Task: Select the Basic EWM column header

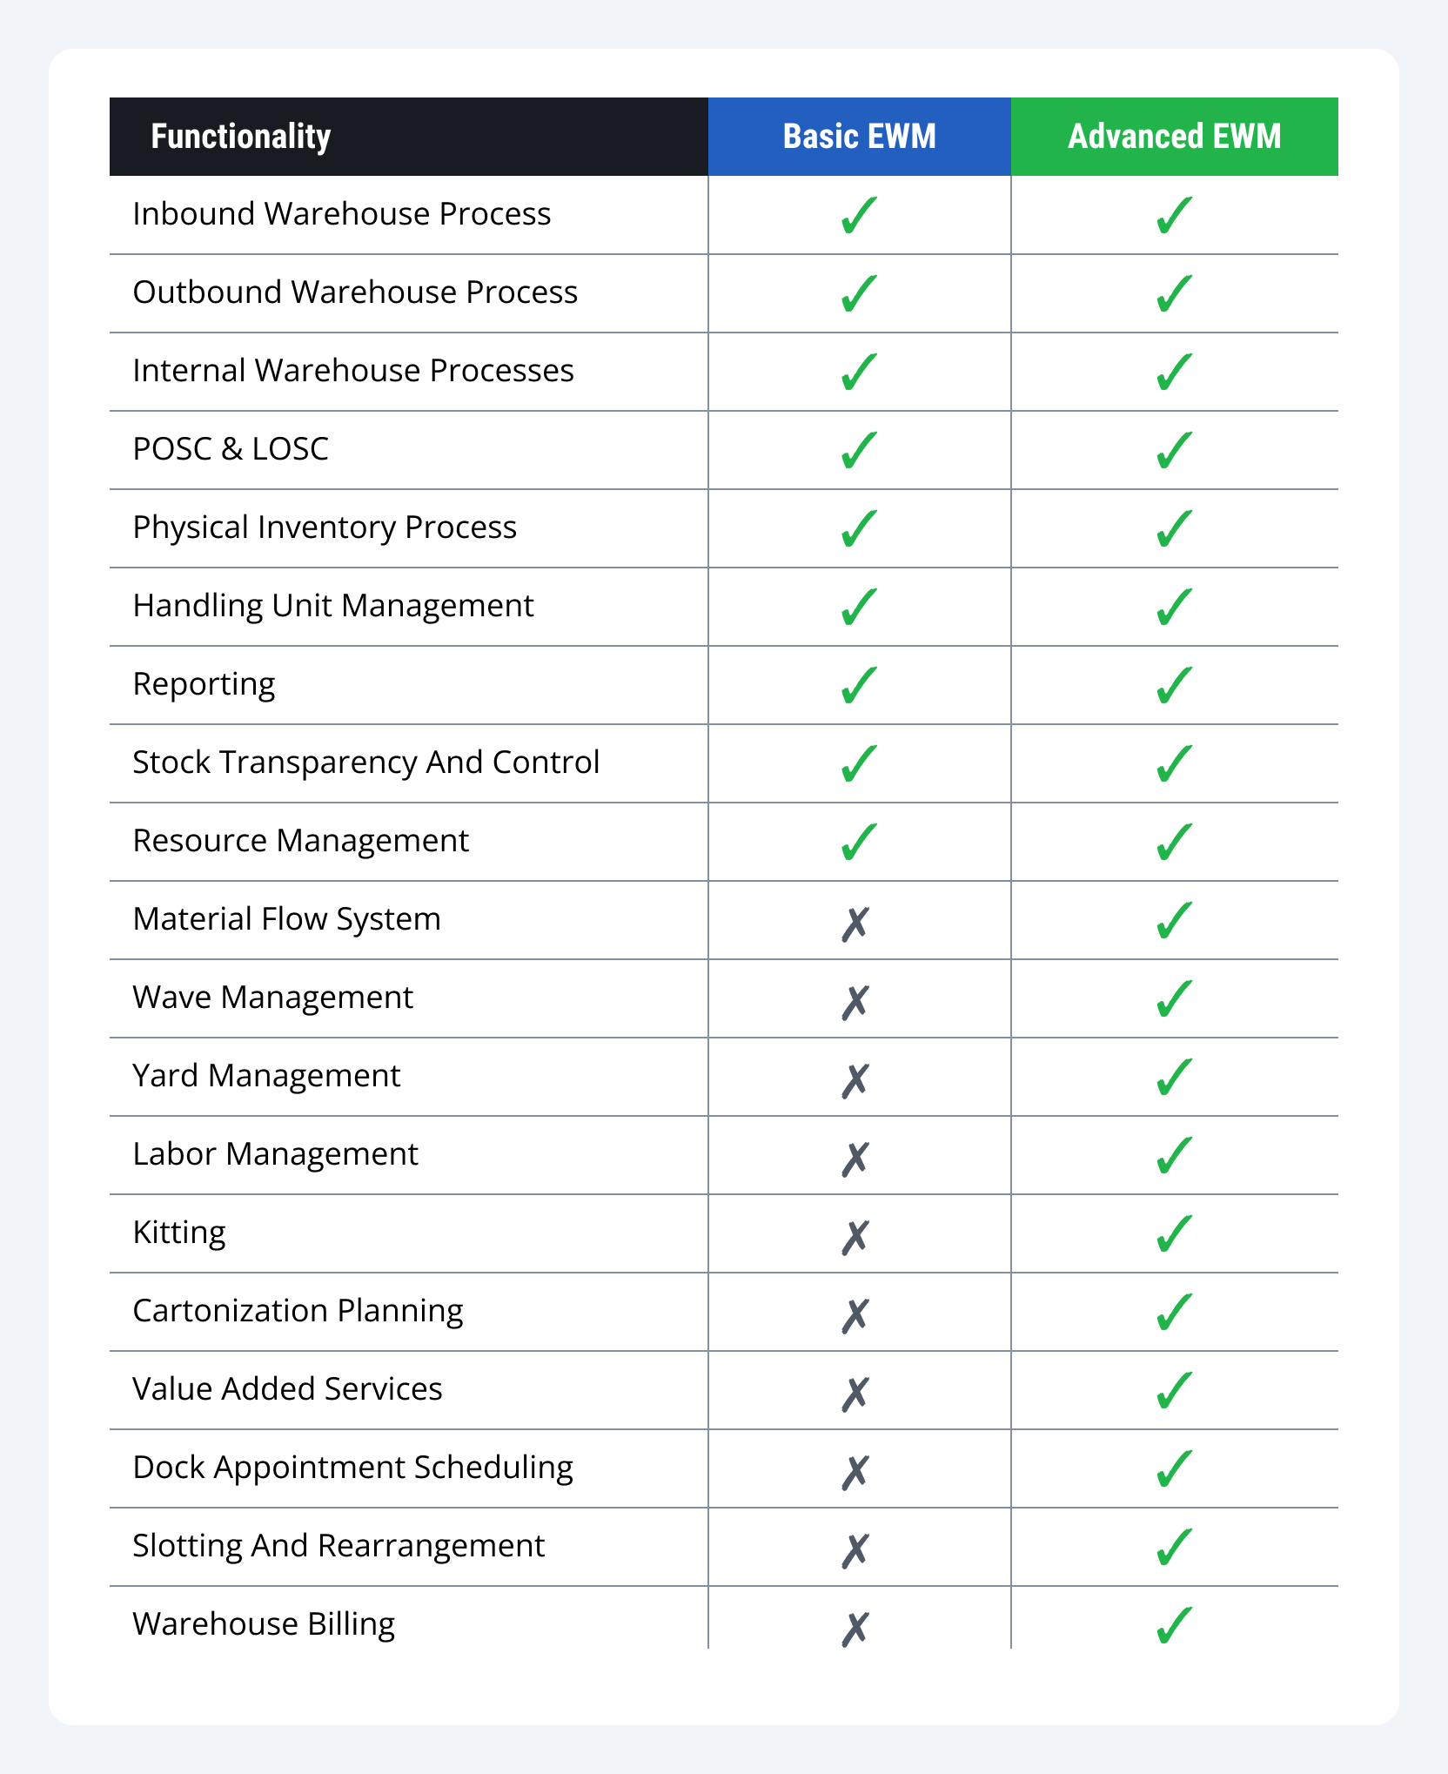Action: [860, 137]
